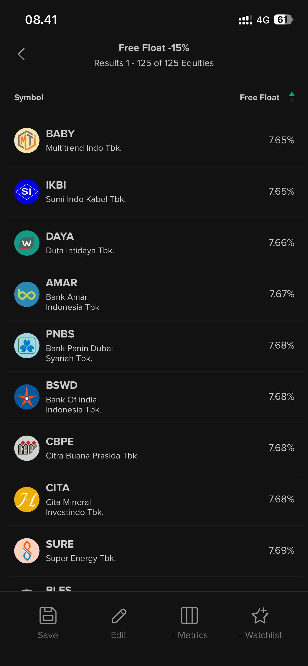Tap the DAYA green logo

27,243
